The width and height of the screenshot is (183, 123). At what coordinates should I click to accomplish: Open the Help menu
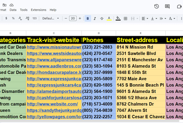(53, 10)
